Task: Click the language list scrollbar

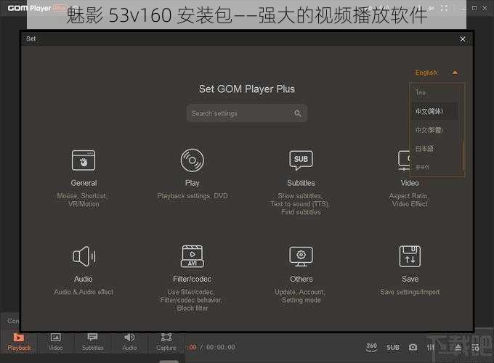Action: coord(463,158)
